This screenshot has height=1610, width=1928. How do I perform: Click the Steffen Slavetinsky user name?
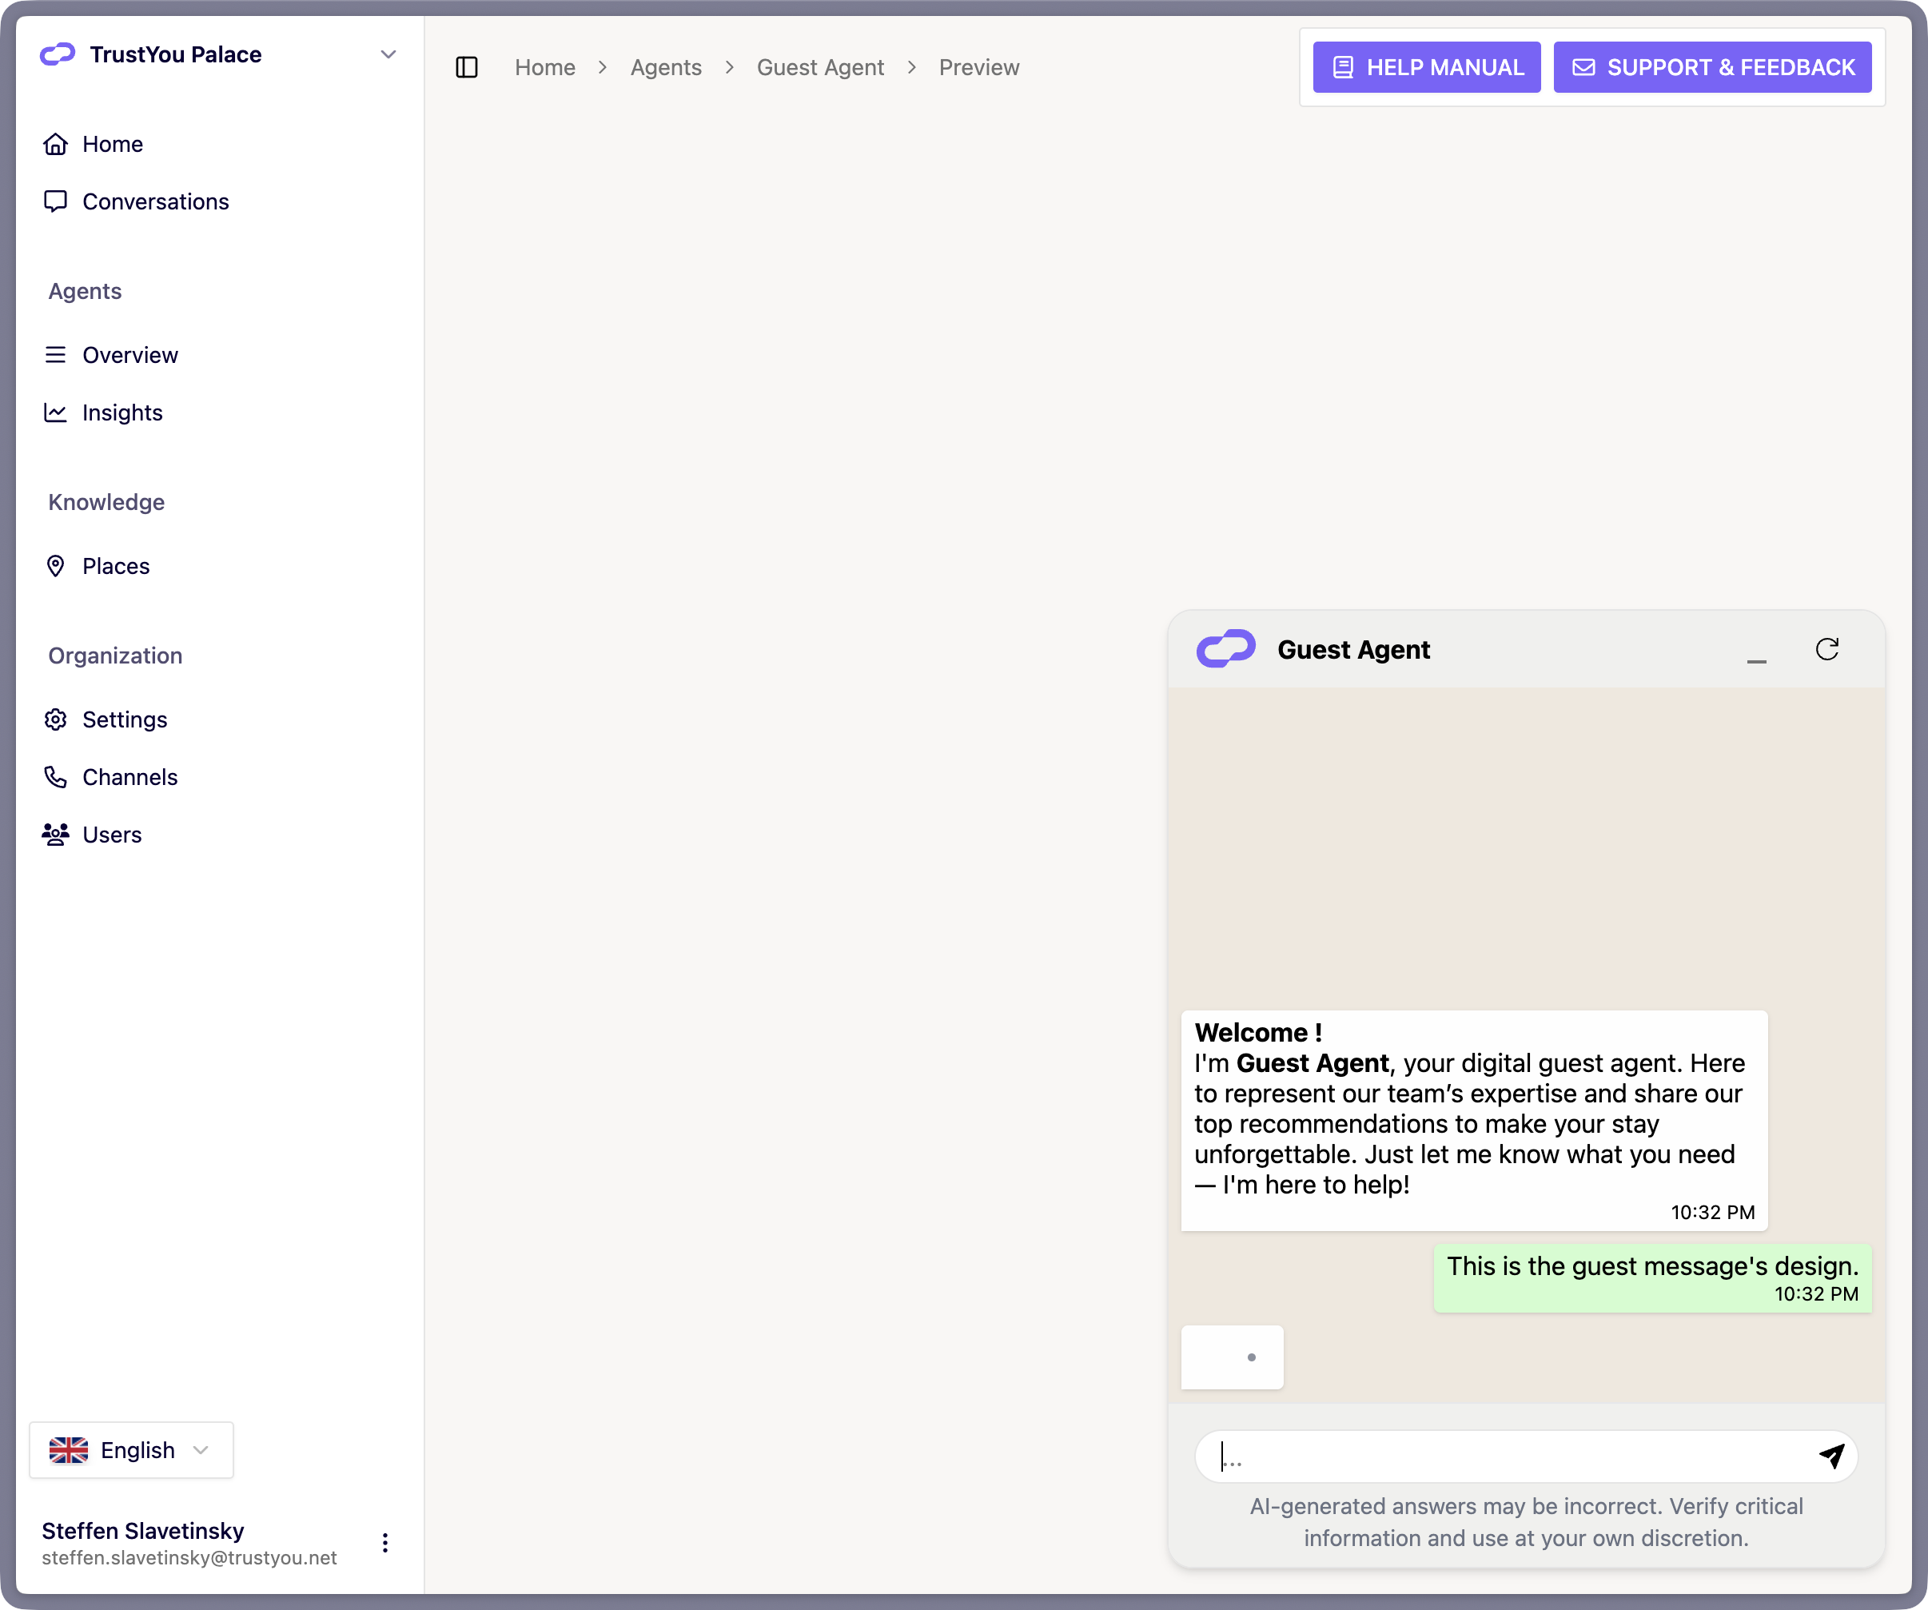[x=142, y=1530]
